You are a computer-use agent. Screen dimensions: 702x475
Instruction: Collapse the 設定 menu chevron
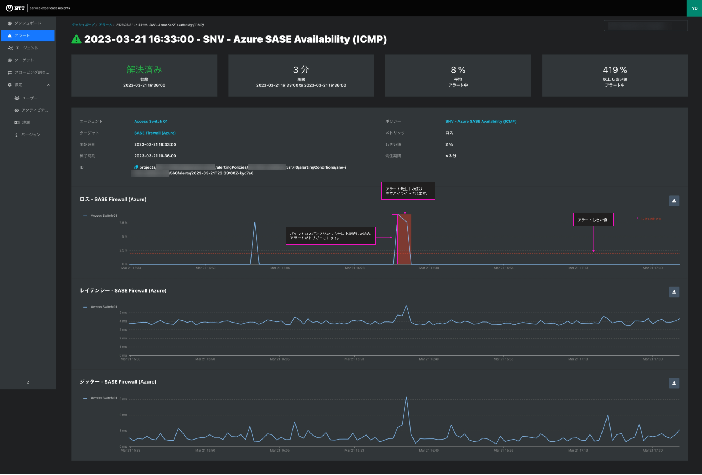(x=48, y=85)
